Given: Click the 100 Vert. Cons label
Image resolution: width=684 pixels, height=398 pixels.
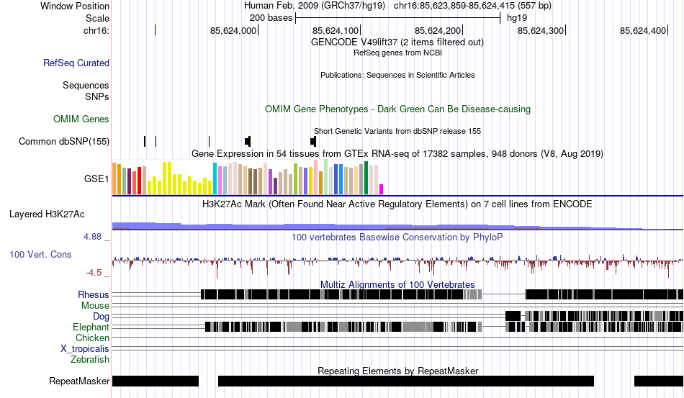Looking at the screenshot, I should point(40,254).
